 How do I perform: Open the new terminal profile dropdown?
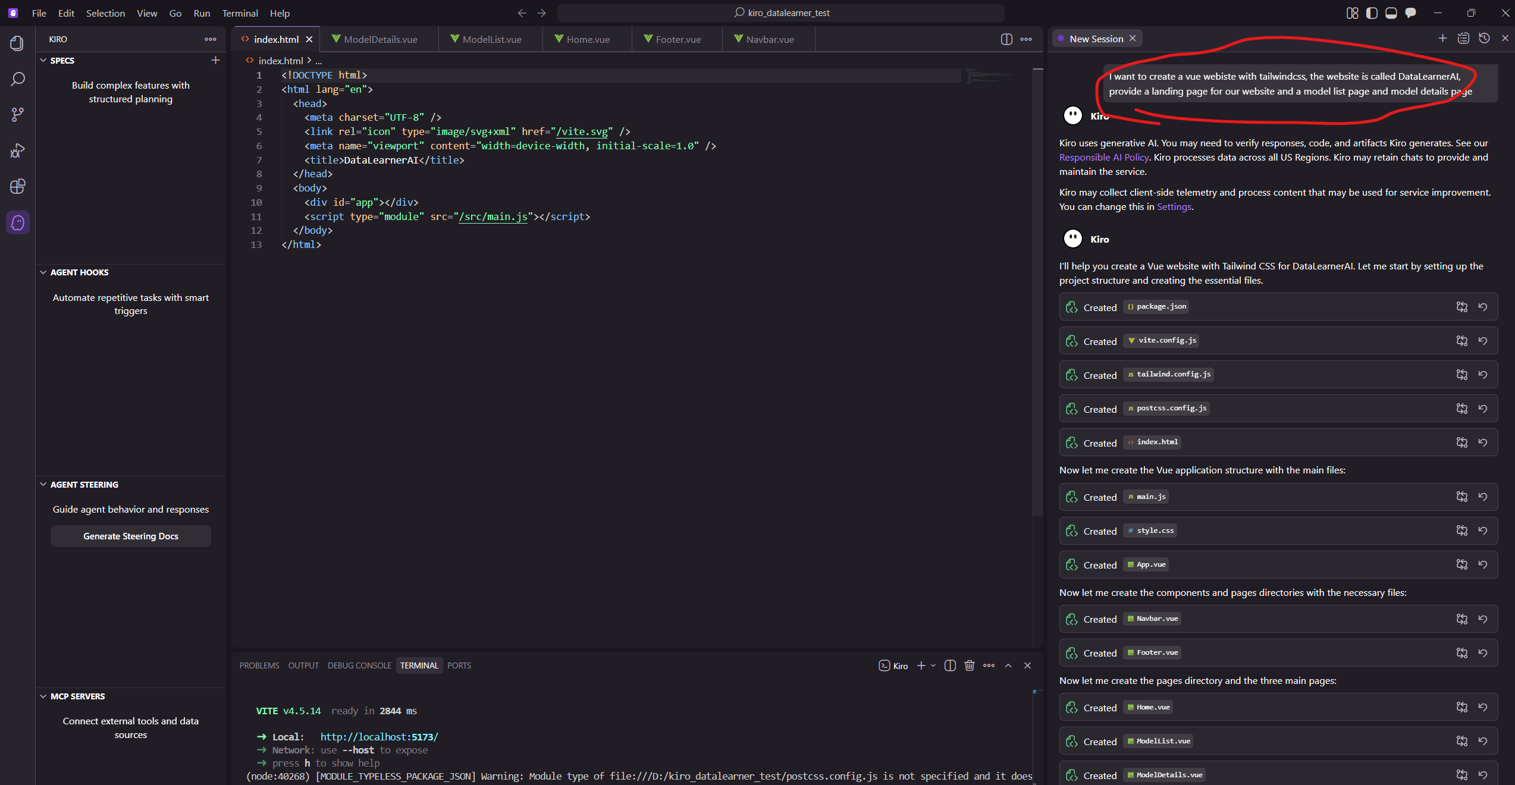click(933, 665)
